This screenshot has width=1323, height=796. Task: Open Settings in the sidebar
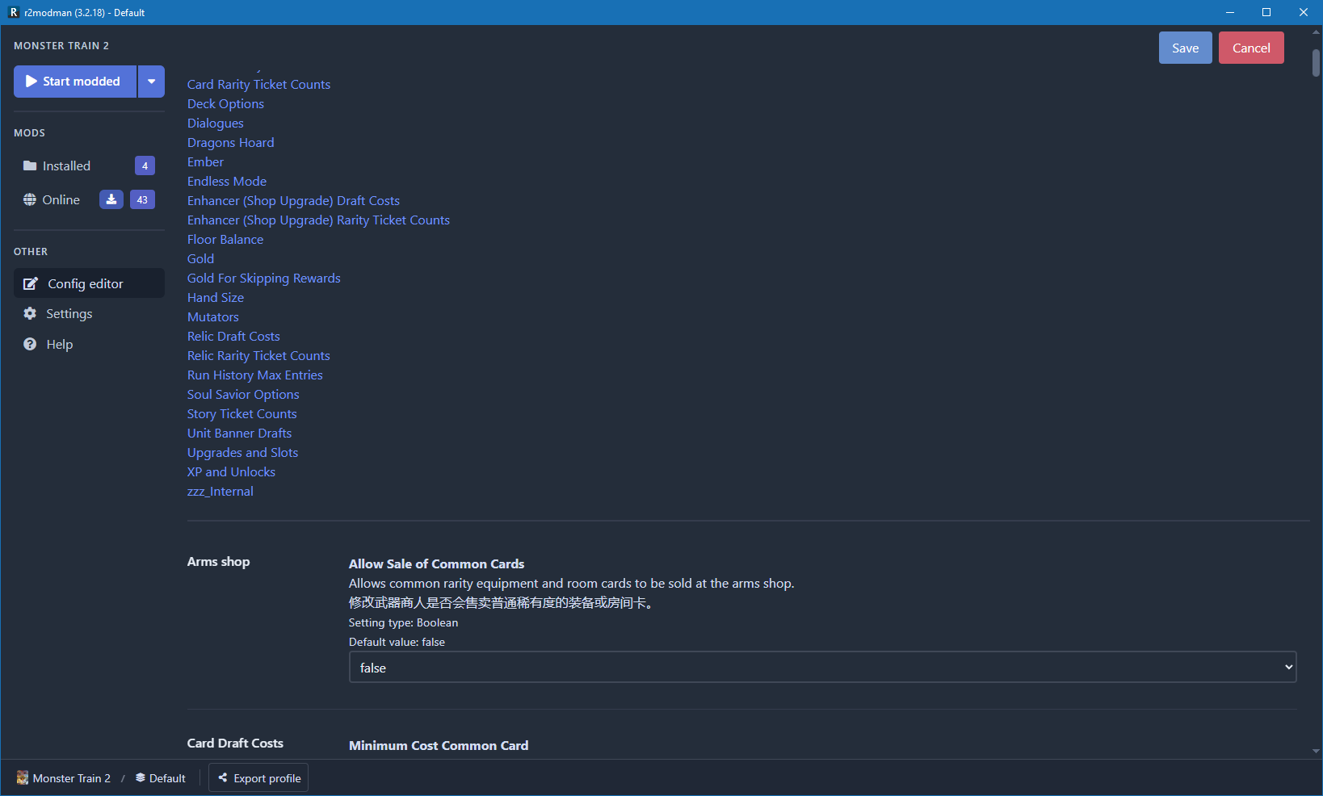coord(89,313)
